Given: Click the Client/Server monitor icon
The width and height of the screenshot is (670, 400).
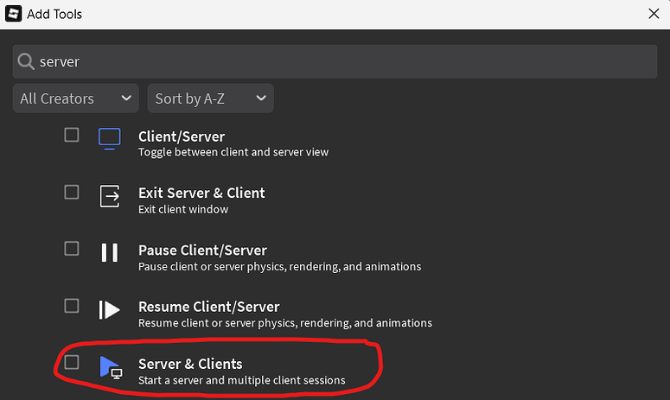Looking at the screenshot, I should pos(109,138).
